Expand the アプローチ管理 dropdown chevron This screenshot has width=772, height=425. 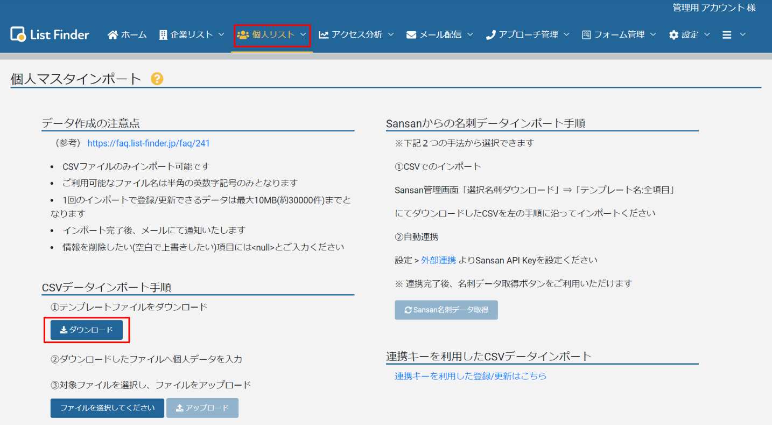[566, 35]
